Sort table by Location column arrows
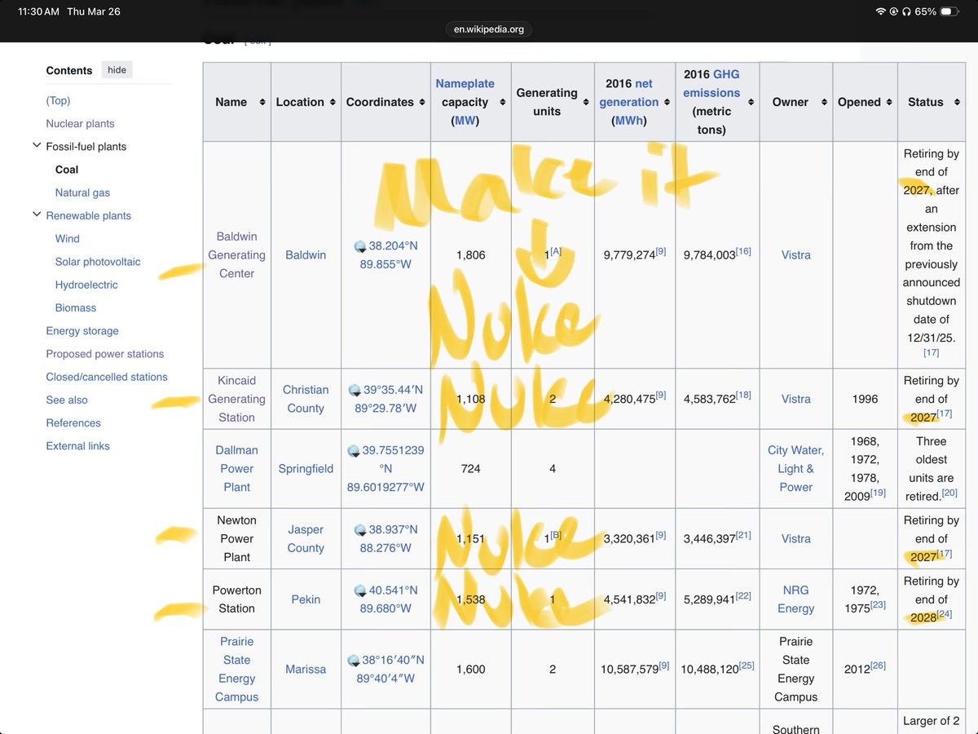978x734 pixels. point(332,102)
